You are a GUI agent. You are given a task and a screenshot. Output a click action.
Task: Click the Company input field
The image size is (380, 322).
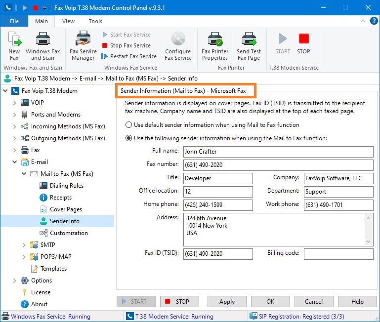click(338, 178)
